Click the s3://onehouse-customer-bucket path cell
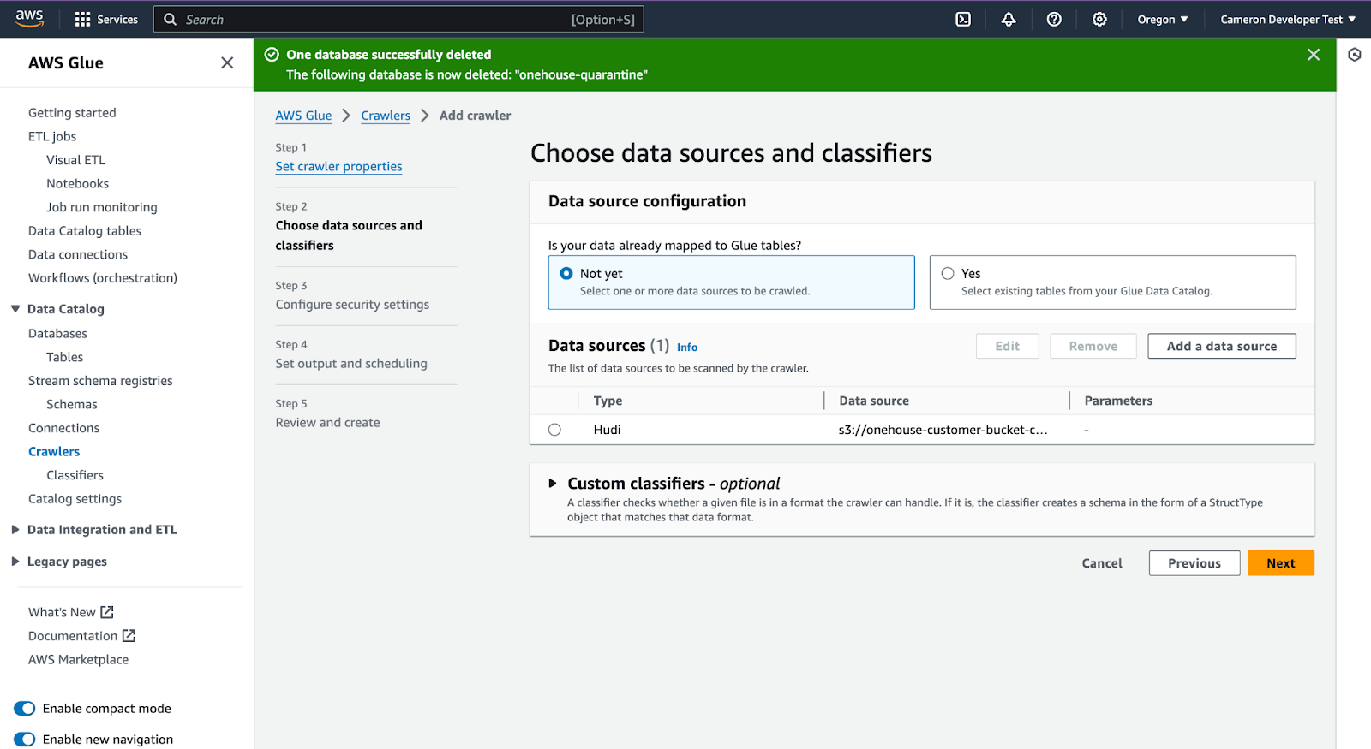This screenshot has width=1371, height=749. pyautogui.click(x=943, y=430)
